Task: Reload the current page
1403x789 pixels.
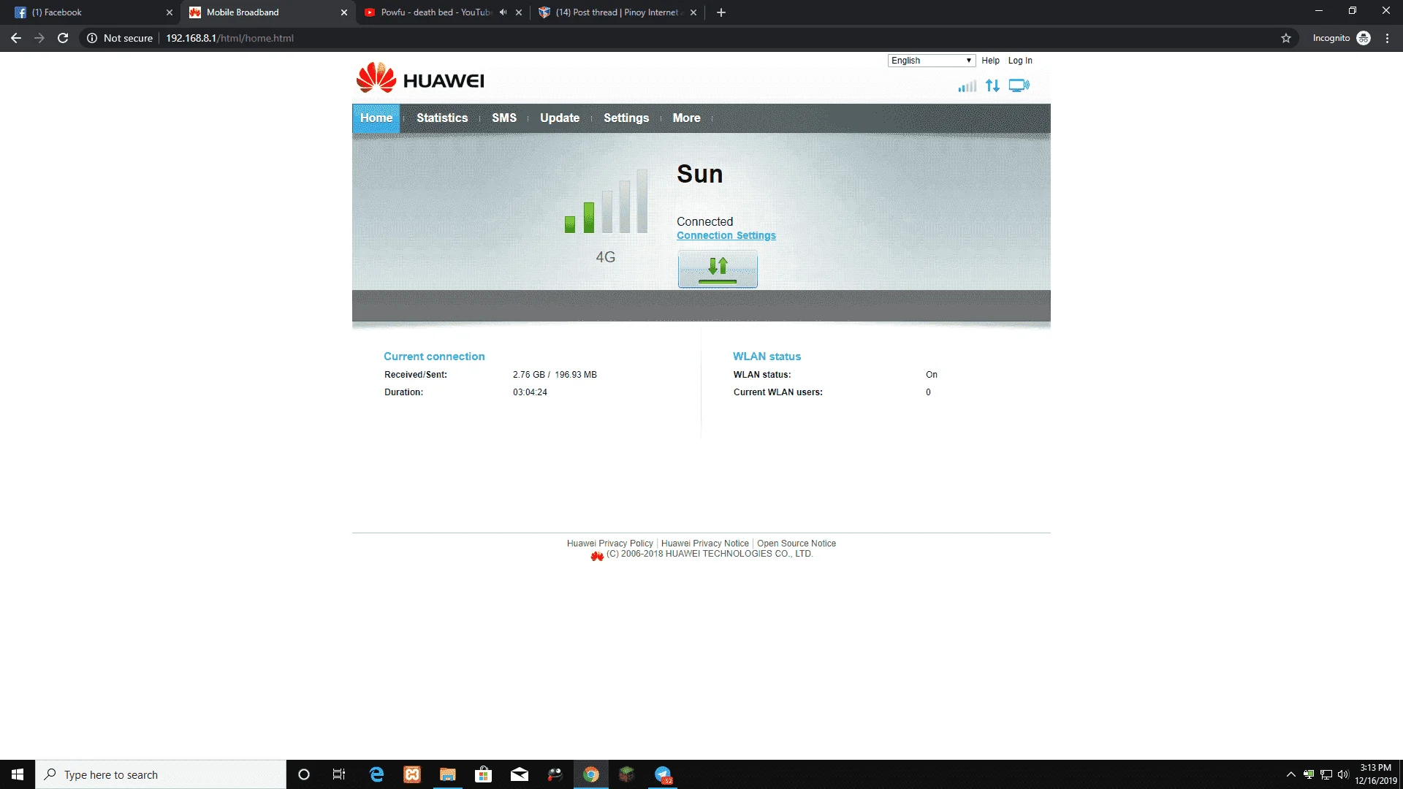Action: click(63, 38)
